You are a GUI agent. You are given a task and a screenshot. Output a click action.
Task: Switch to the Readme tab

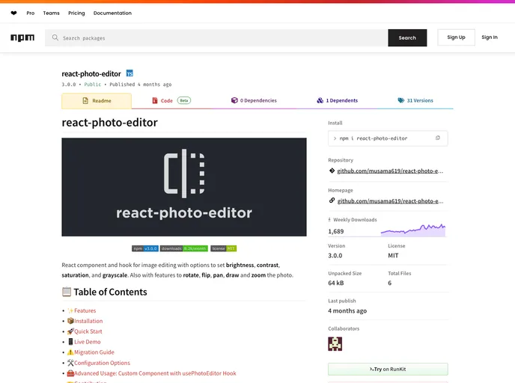pyautogui.click(x=97, y=101)
